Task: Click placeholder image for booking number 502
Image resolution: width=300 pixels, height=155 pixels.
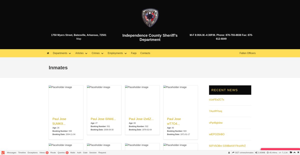Action: coord(142,99)
